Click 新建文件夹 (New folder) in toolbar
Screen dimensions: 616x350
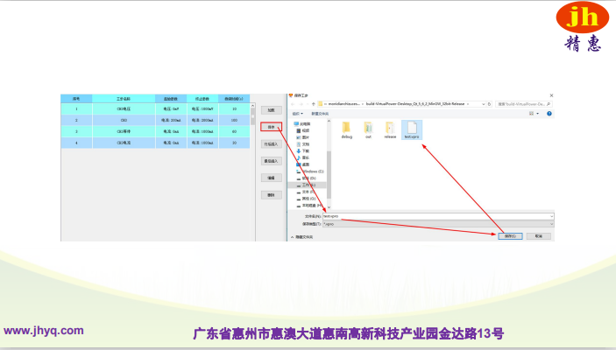tap(320, 113)
